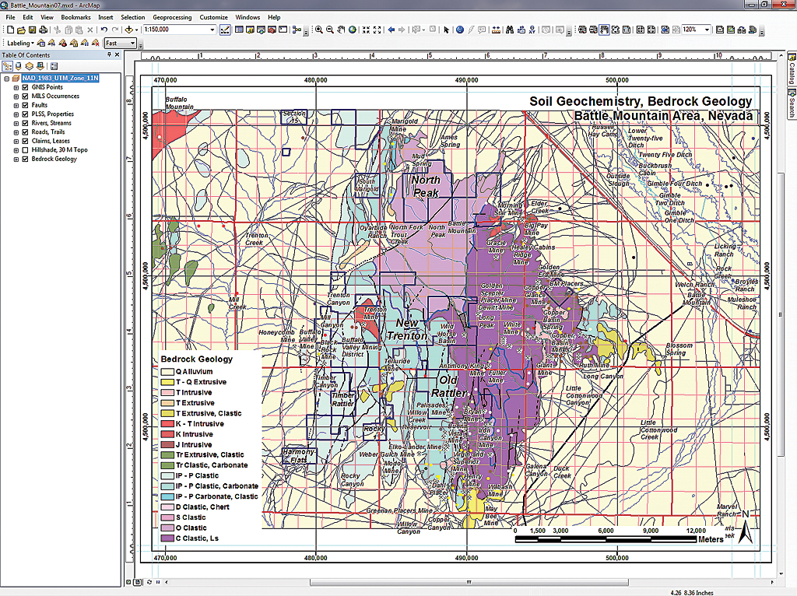Open the Editor toolbar
The width and height of the screenshot is (797, 596).
point(225,30)
